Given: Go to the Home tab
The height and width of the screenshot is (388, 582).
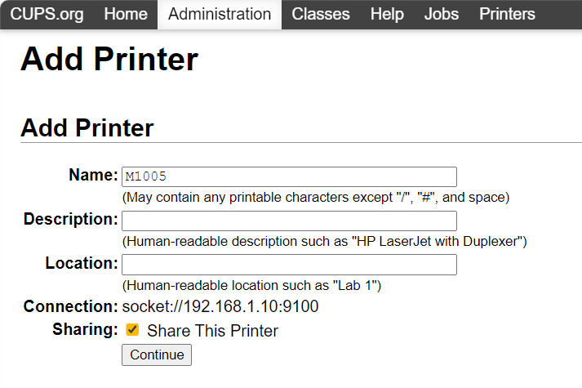Looking at the screenshot, I should 126,14.
